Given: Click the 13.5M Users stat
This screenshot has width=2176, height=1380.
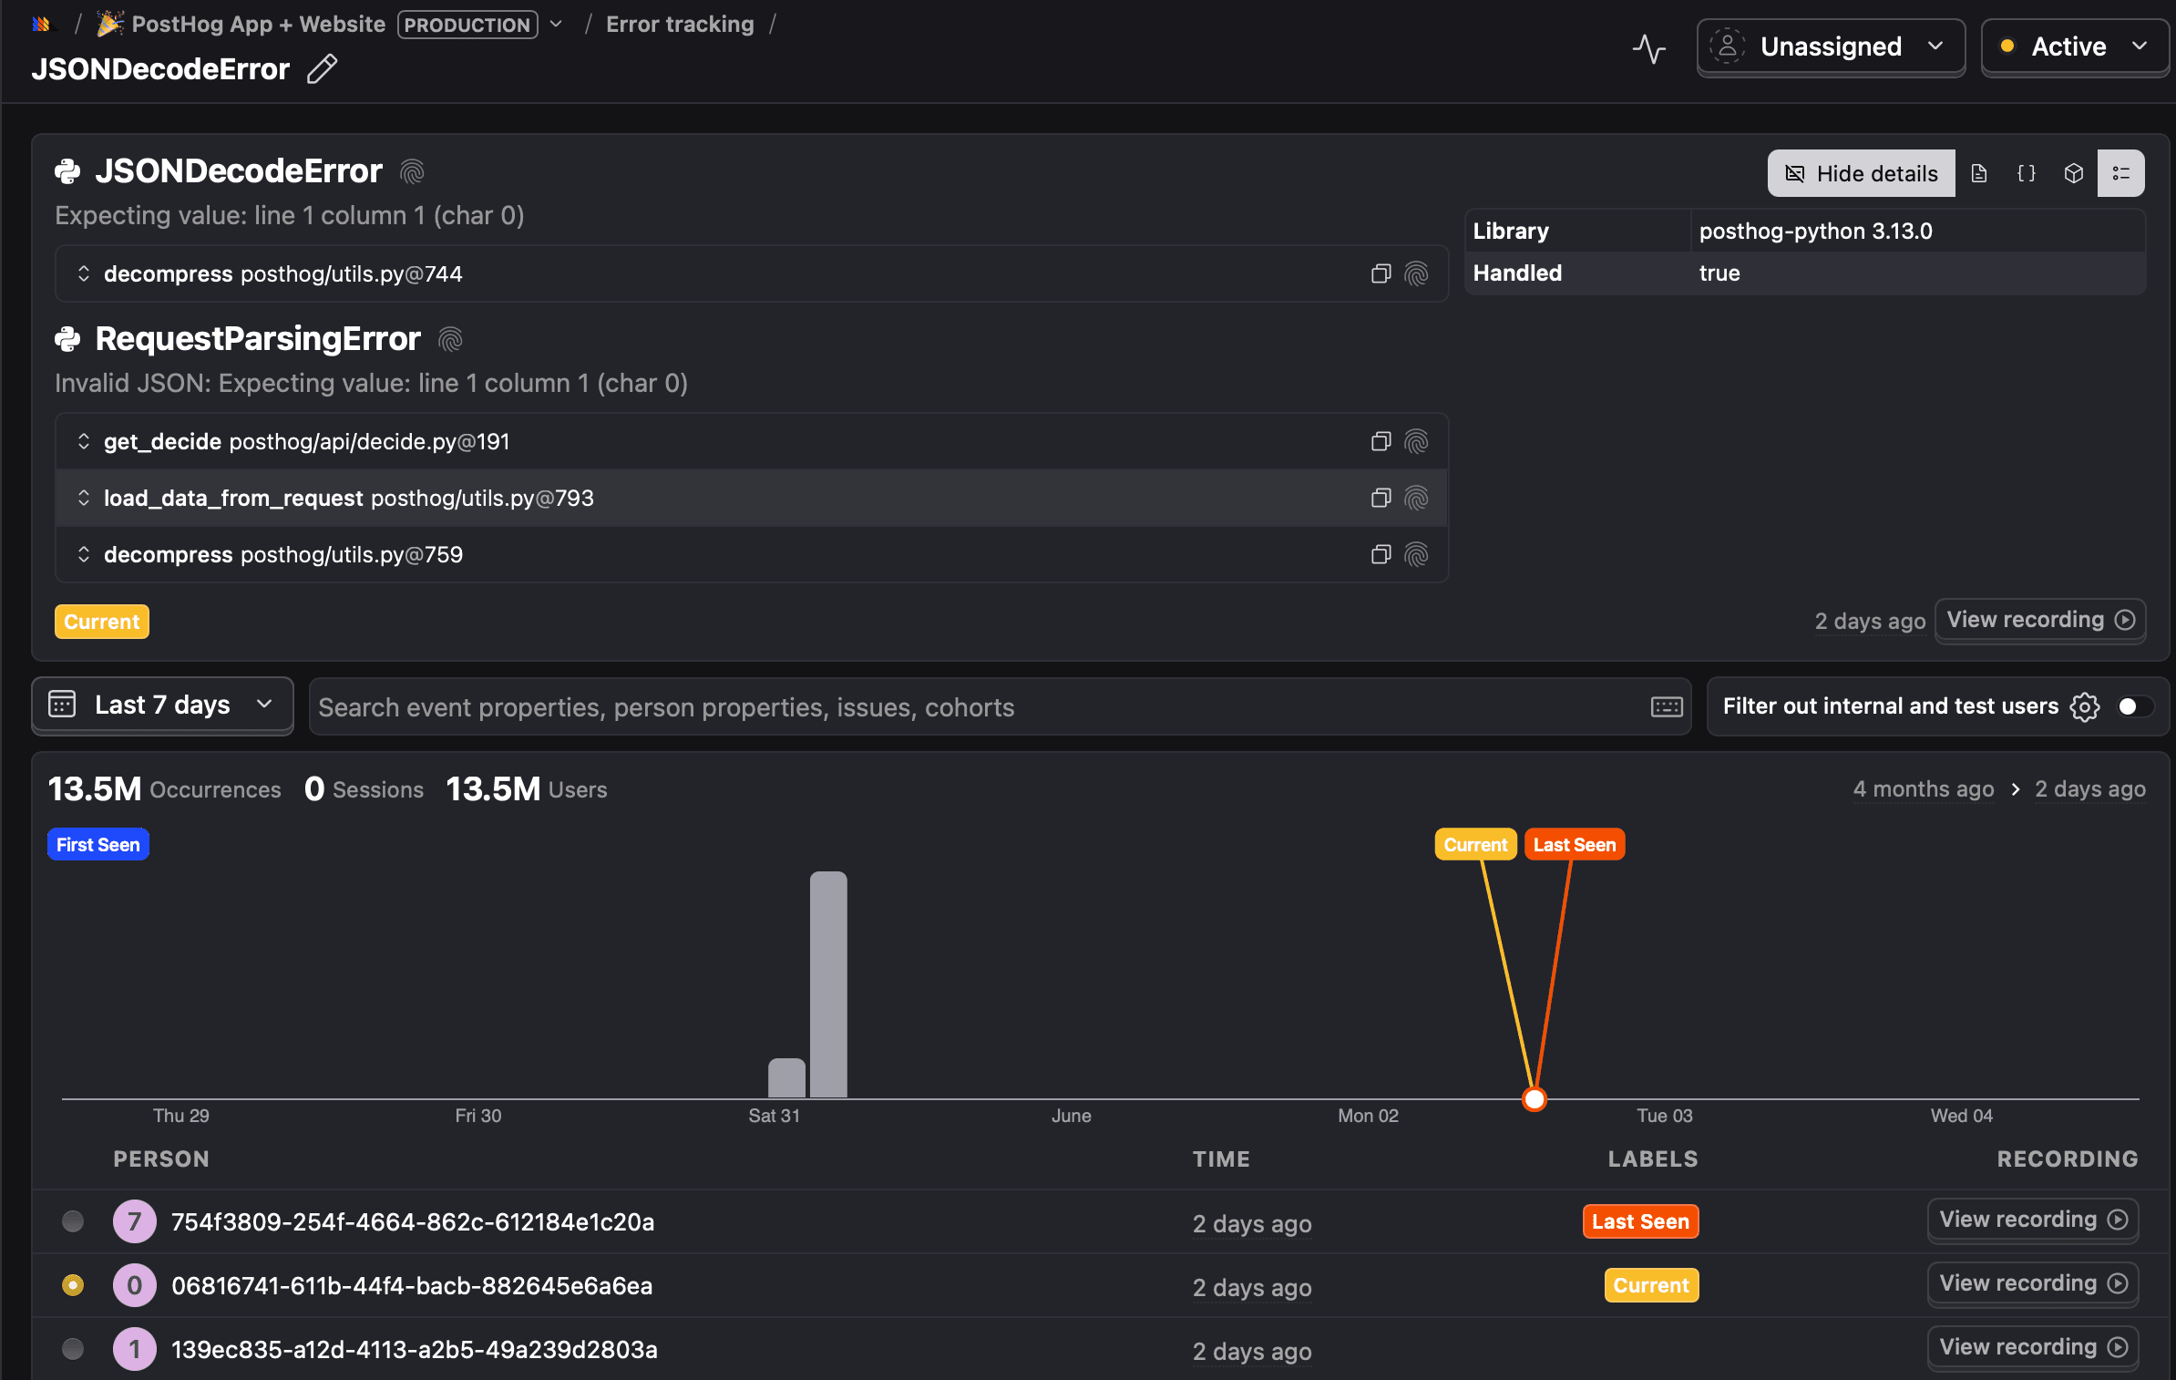Looking at the screenshot, I should click(x=526, y=788).
